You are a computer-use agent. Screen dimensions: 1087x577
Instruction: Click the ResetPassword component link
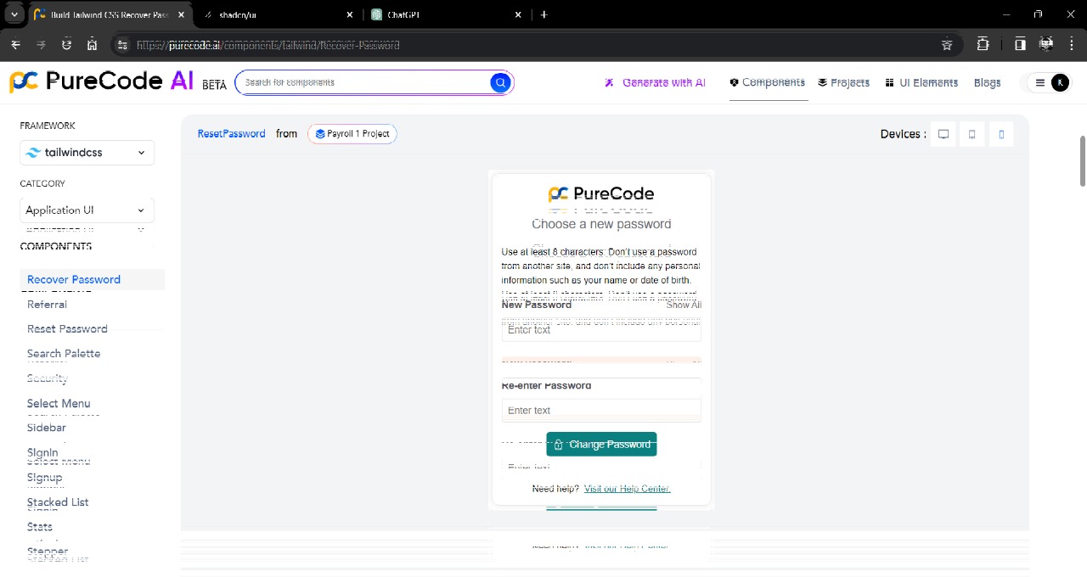pyautogui.click(x=231, y=134)
